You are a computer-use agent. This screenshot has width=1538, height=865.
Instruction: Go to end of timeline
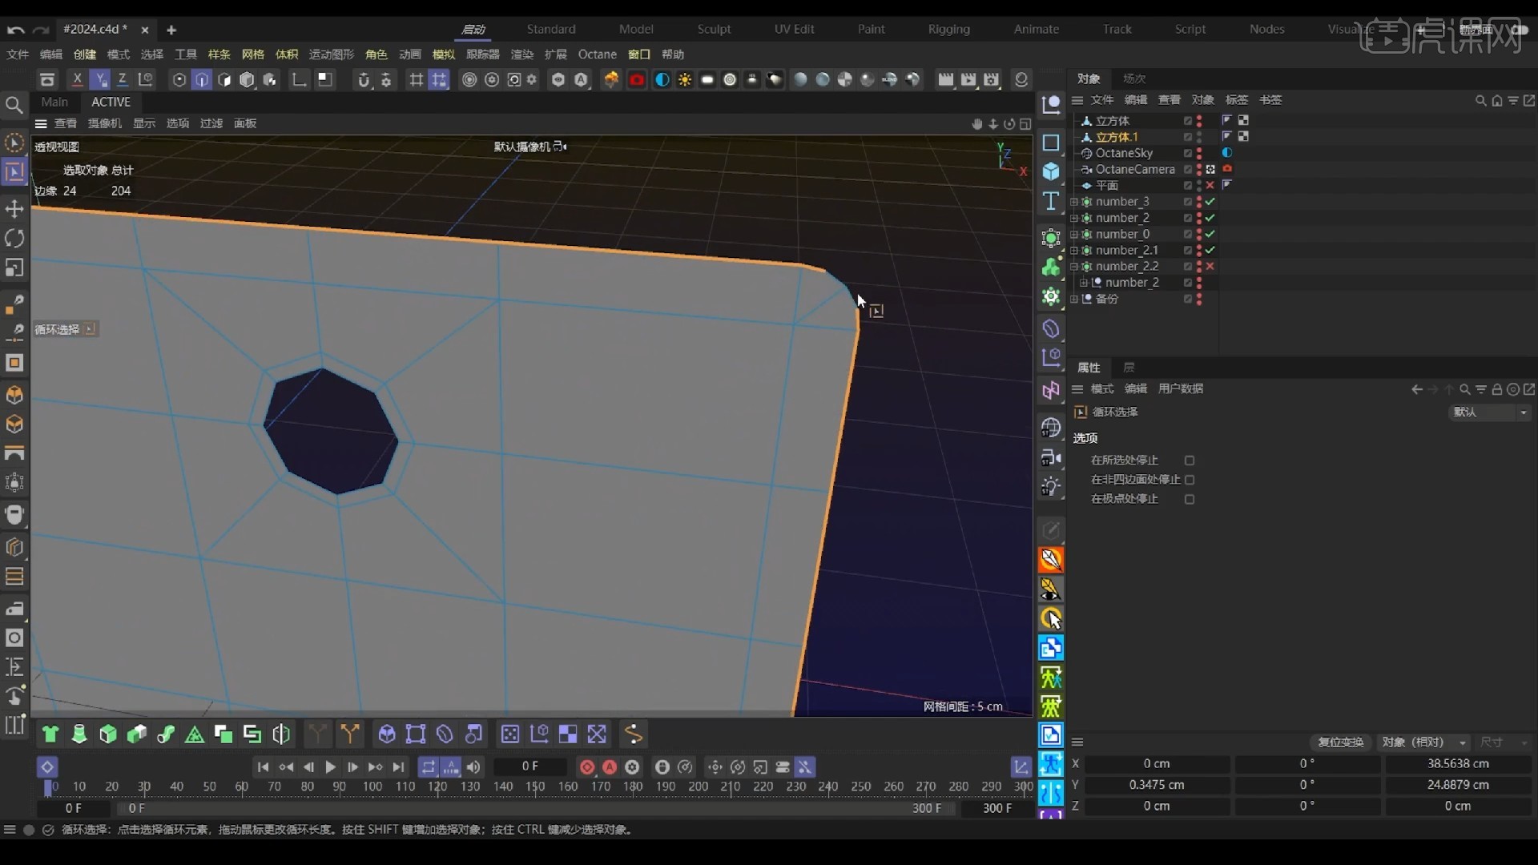click(398, 766)
